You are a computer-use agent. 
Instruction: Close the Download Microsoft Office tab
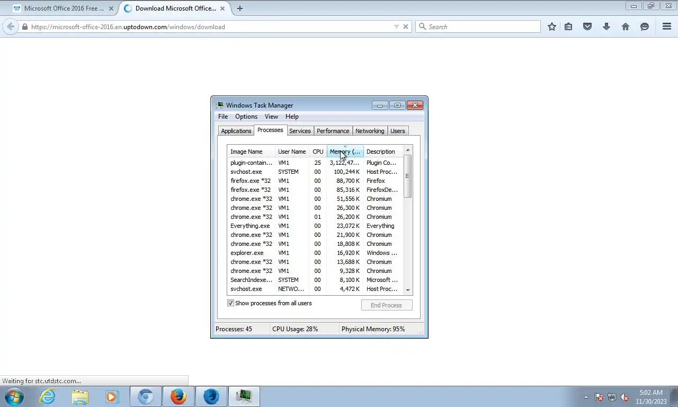tap(222, 8)
